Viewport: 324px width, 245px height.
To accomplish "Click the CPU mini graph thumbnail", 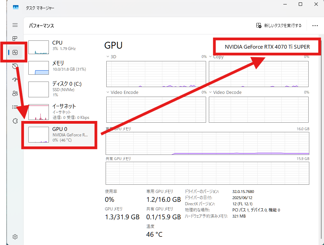I will (39, 47).
